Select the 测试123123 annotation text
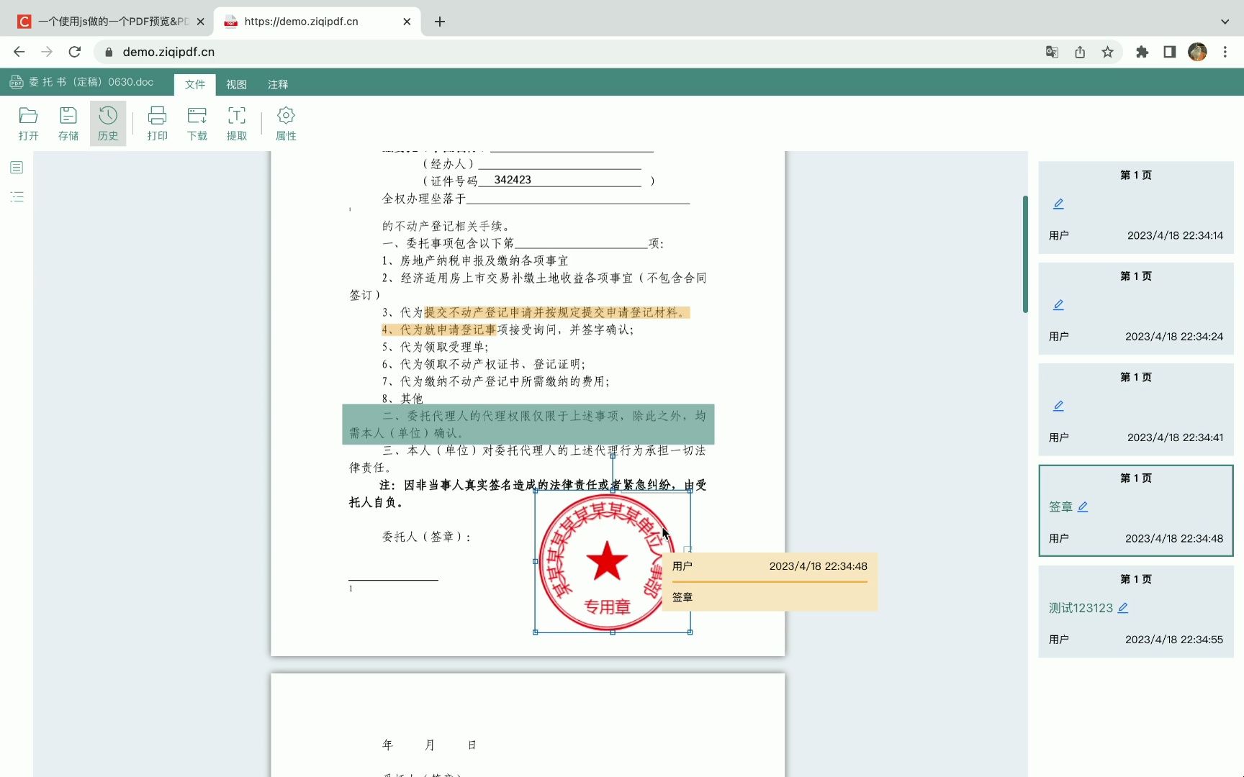 click(x=1081, y=608)
